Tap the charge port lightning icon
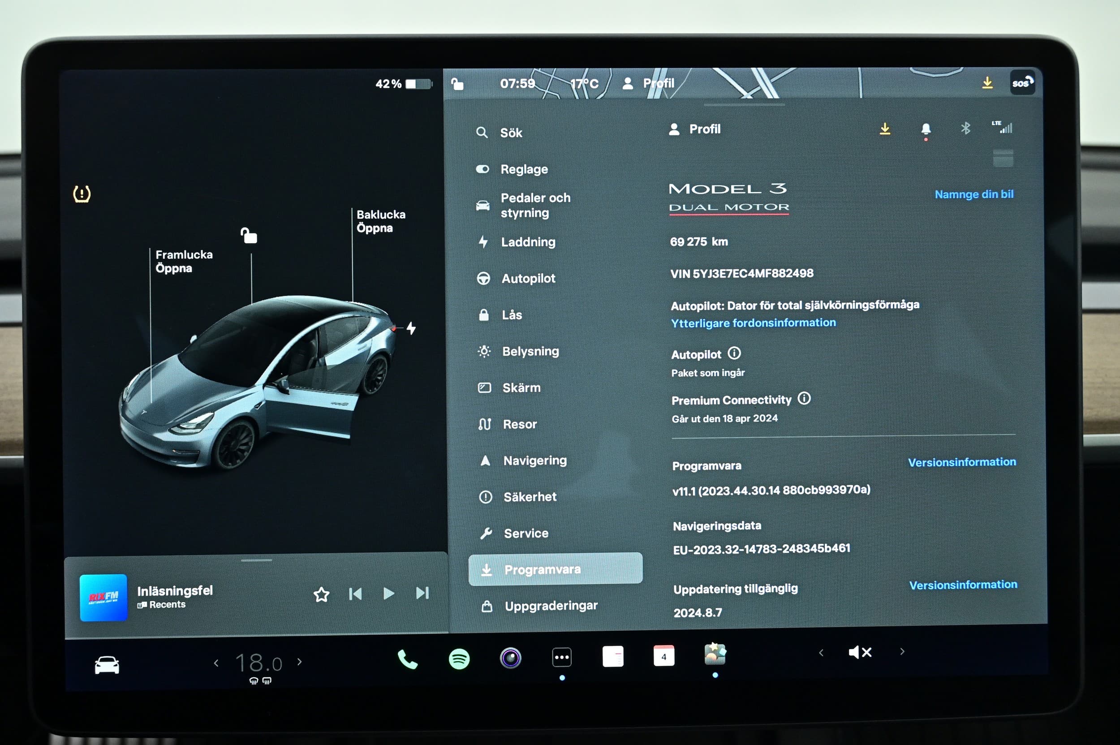The height and width of the screenshot is (745, 1120). point(411,328)
